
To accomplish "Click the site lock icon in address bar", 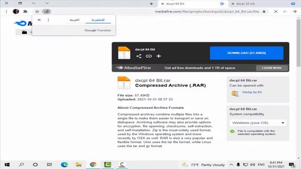I will pos(264,11).
